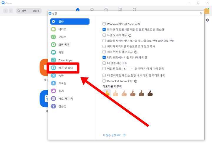Enable Windows 시작 시 Zoom 시작 checkbox

click(104, 24)
